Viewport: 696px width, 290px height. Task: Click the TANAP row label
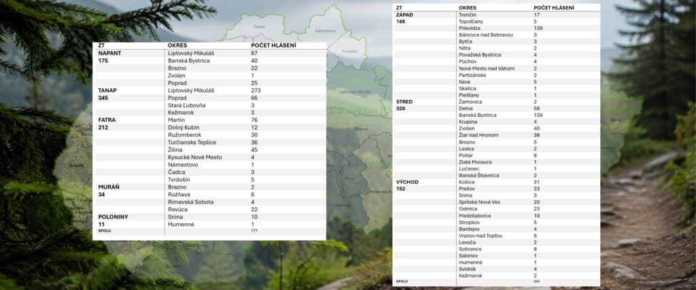tap(108, 90)
